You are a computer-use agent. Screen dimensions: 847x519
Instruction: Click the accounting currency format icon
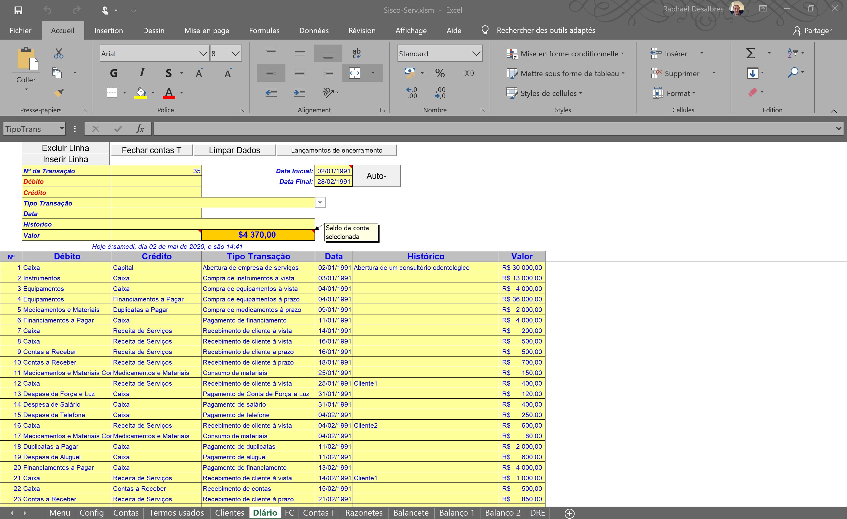pyautogui.click(x=410, y=72)
